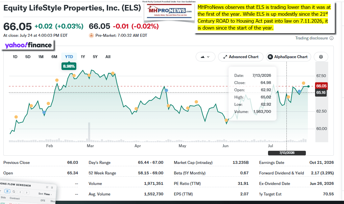Click the Previous Close value 66.03
344x204 pixels.
pyautogui.click(x=73, y=163)
